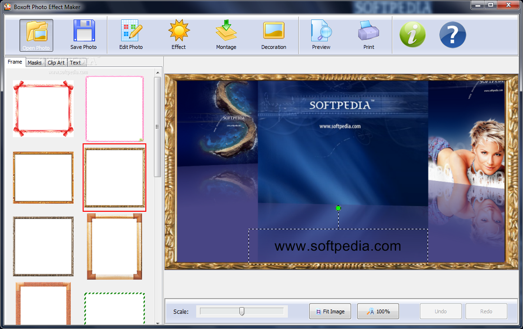Select the www.softpedia.com text box on canvas
The image size is (523, 329).
[x=338, y=246]
